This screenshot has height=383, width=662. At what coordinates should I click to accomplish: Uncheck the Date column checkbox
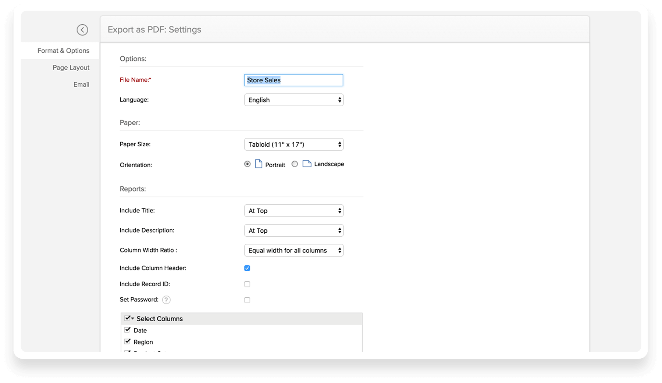point(127,330)
